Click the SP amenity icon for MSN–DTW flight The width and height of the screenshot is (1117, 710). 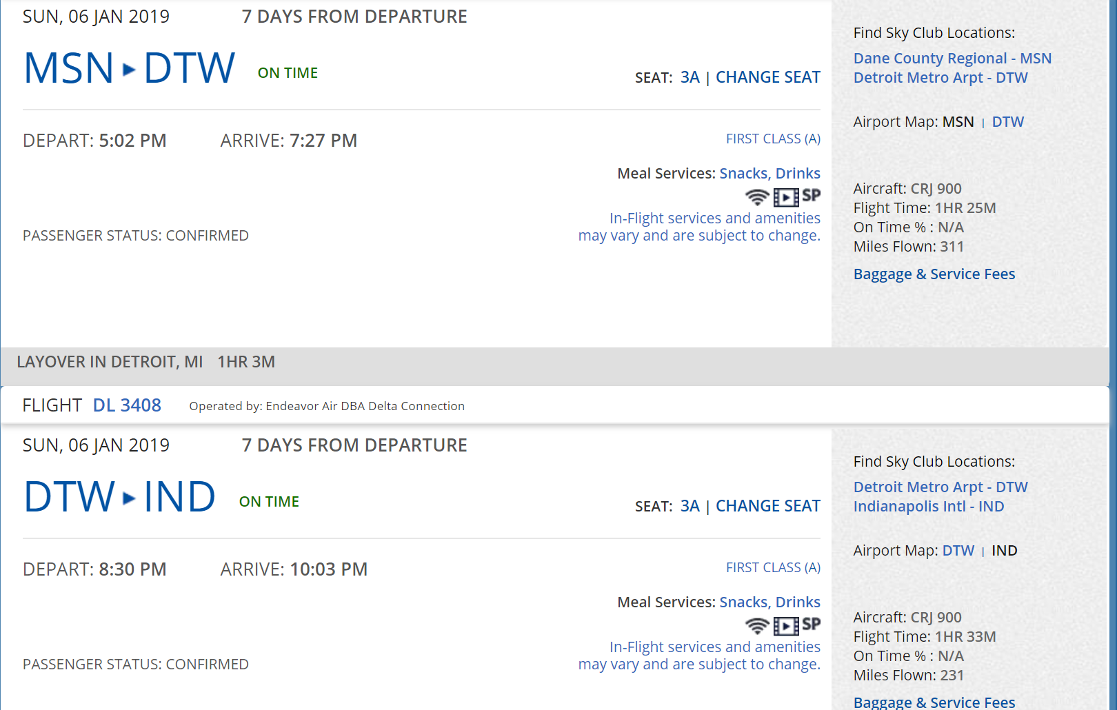coord(812,196)
